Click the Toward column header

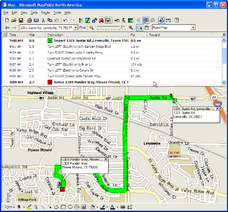click(180, 35)
